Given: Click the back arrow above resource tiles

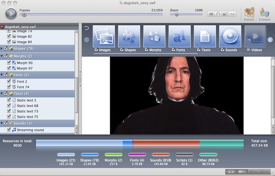Looking at the screenshot, I should 87,28.
